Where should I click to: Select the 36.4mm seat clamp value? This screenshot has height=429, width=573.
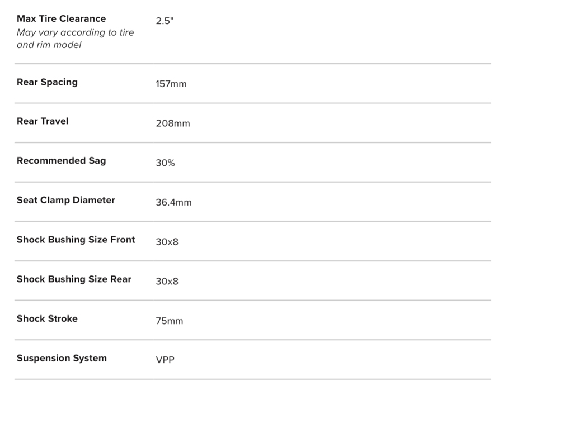173,203
